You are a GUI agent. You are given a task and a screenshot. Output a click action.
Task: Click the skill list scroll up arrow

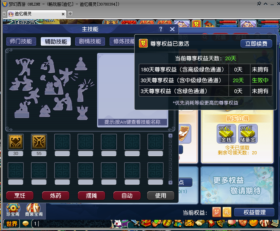click(171, 136)
